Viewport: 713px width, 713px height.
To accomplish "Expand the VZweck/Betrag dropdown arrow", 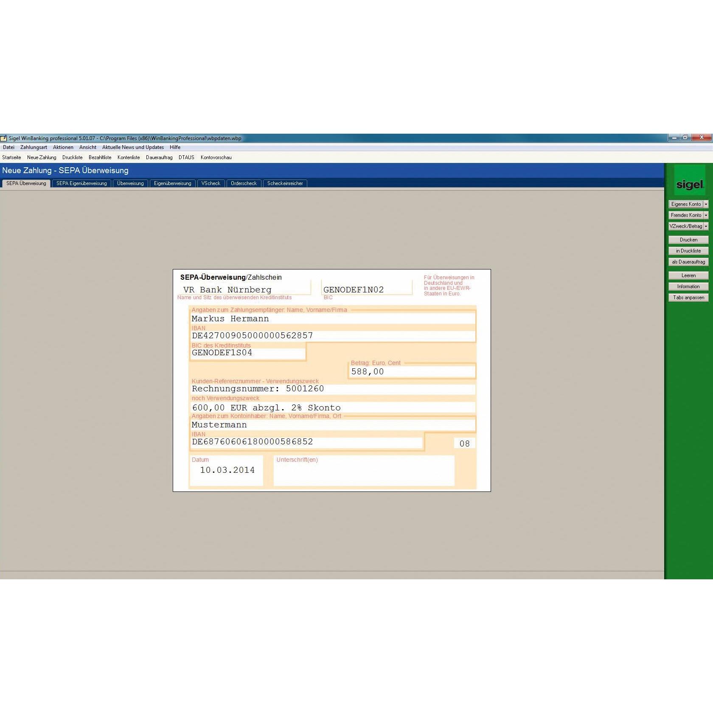I will (x=706, y=226).
